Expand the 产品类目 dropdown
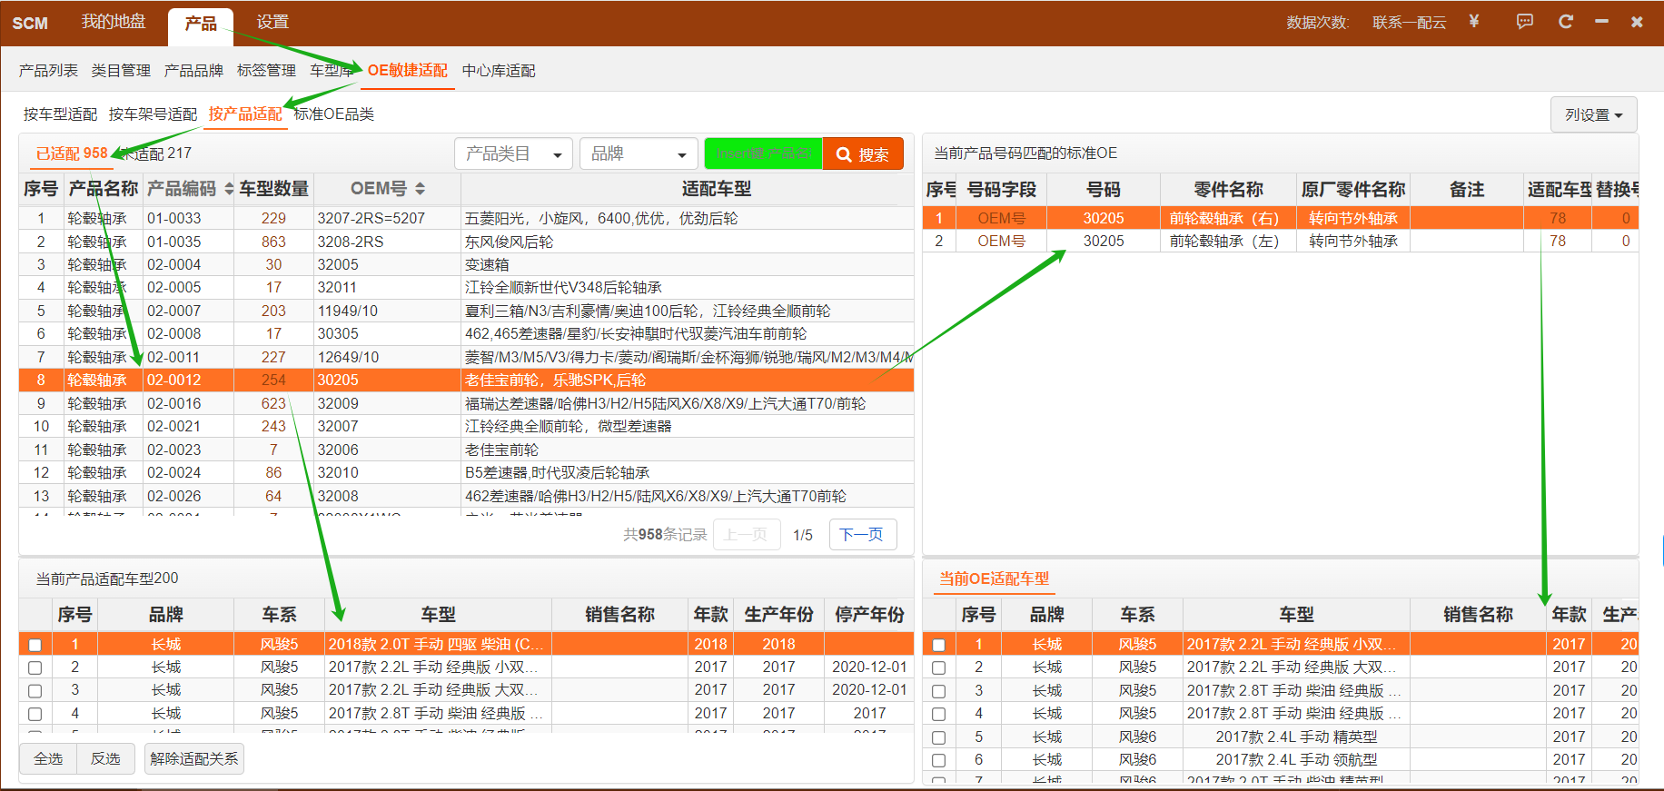This screenshot has height=791, width=1664. pyautogui.click(x=513, y=154)
